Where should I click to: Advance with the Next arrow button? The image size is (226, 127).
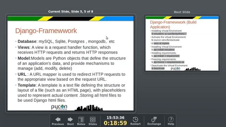(70, 121)
